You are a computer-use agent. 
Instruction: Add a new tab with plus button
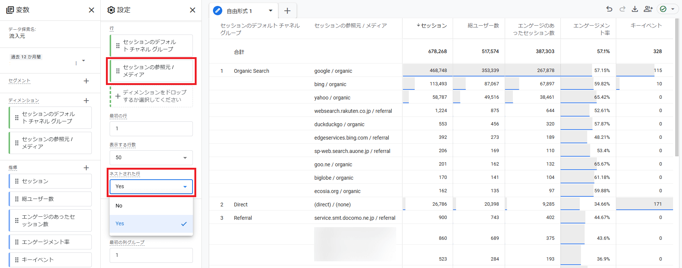287,11
